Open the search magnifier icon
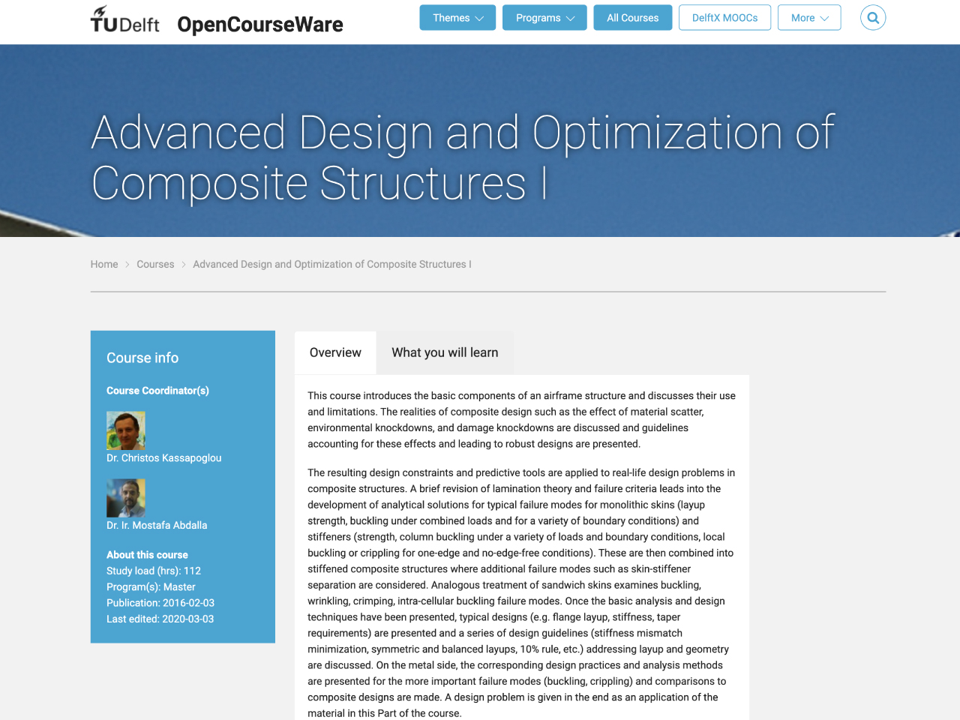Viewport: 960px width, 720px height. 873,18
